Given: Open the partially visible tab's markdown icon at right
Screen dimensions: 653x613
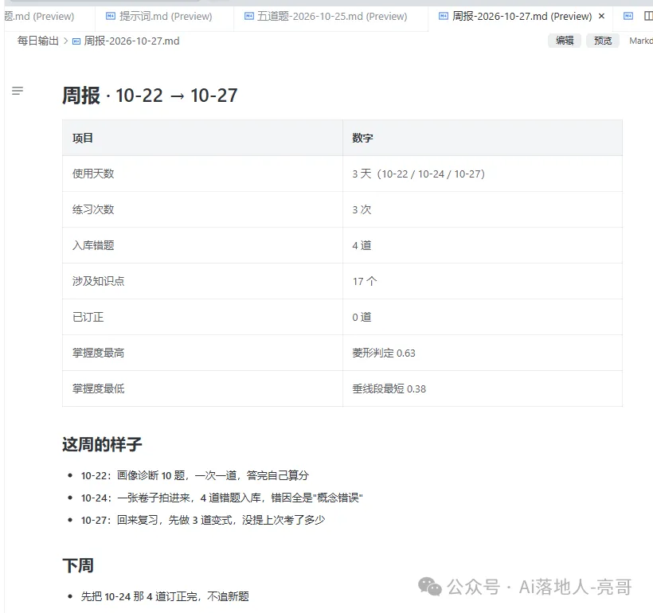Looking at the screenshot, I should click(x=628, y=16).
